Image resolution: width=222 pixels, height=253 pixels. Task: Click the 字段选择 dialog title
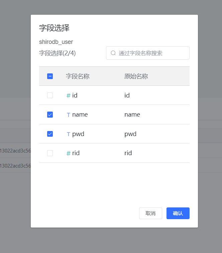[54, 28]
